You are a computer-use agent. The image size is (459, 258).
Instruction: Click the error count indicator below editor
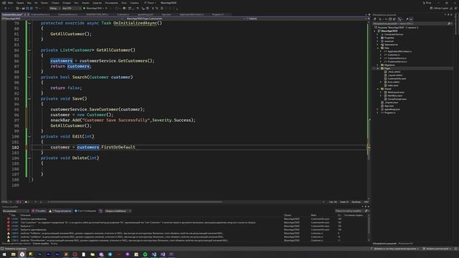[19, 202]
